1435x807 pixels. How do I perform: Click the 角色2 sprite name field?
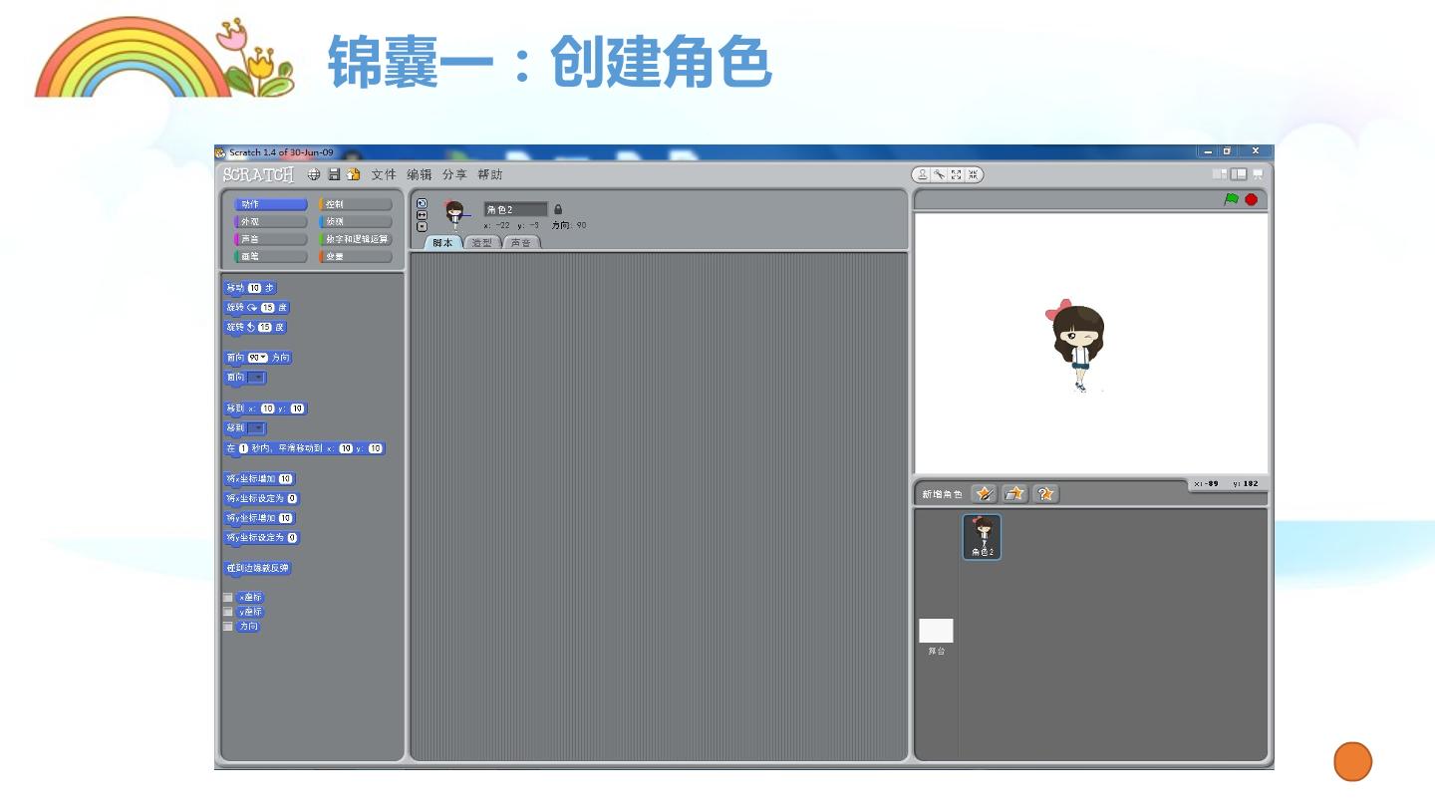(515, 209)
